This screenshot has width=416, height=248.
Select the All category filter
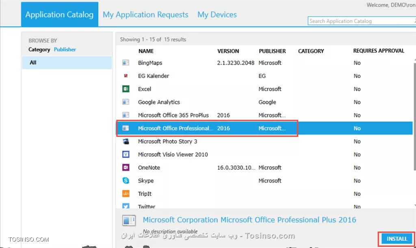click(x=67, y=62)
